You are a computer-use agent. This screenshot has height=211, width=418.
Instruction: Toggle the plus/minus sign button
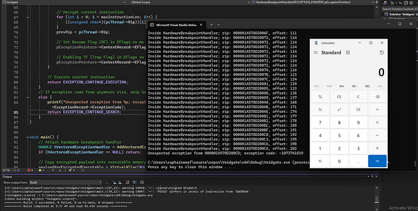pos(320,161)
